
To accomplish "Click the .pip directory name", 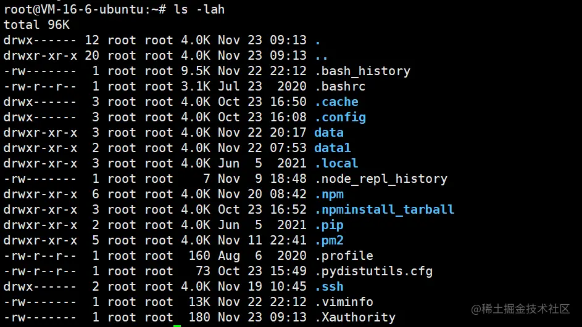I will (x=329, y=225).
